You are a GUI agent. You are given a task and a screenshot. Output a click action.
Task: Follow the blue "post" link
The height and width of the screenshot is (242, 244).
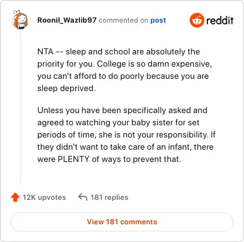click(x=158, y=20)
